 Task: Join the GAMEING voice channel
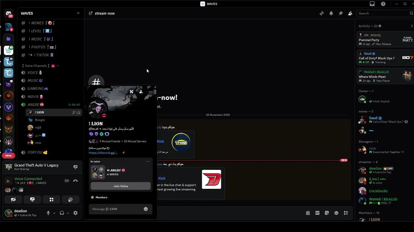pos(50,89)
